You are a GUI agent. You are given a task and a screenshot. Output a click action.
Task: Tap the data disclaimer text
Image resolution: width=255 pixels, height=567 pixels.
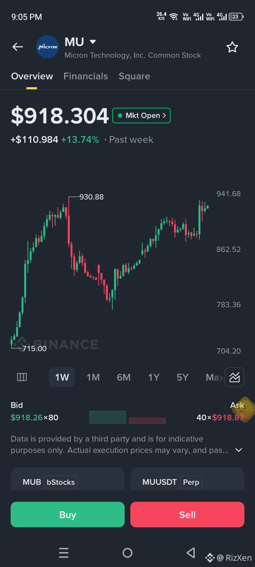[x=120, y=444]
